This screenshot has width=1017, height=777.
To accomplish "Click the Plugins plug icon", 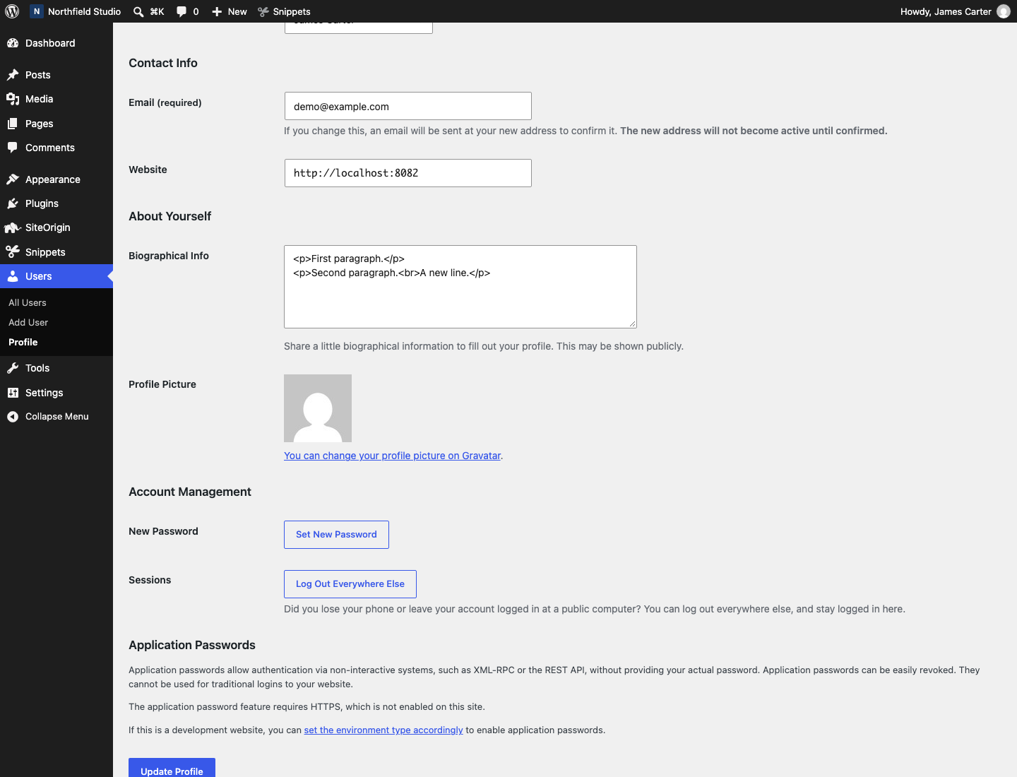I will [x=13, y=203].
